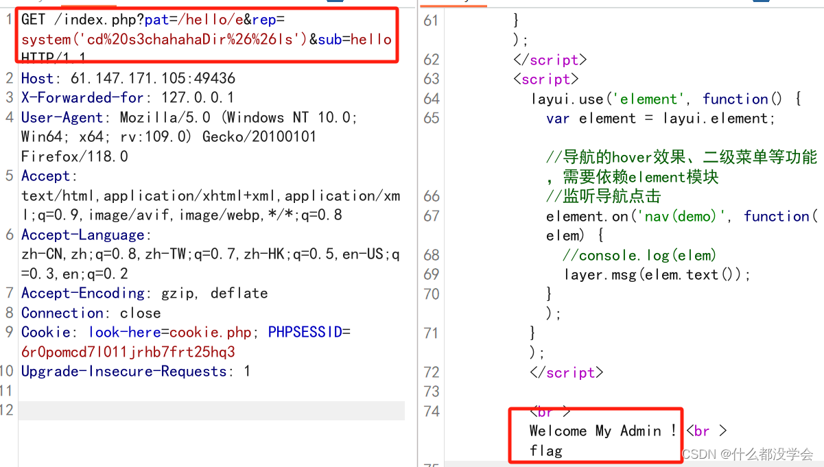The height and width of the screenshot is (467, 824).
Task: Click the flag output in the response
Action: [x=546, y=451]
